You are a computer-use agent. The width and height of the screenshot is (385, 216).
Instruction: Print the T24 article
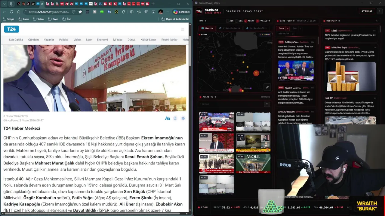point(183,118)
